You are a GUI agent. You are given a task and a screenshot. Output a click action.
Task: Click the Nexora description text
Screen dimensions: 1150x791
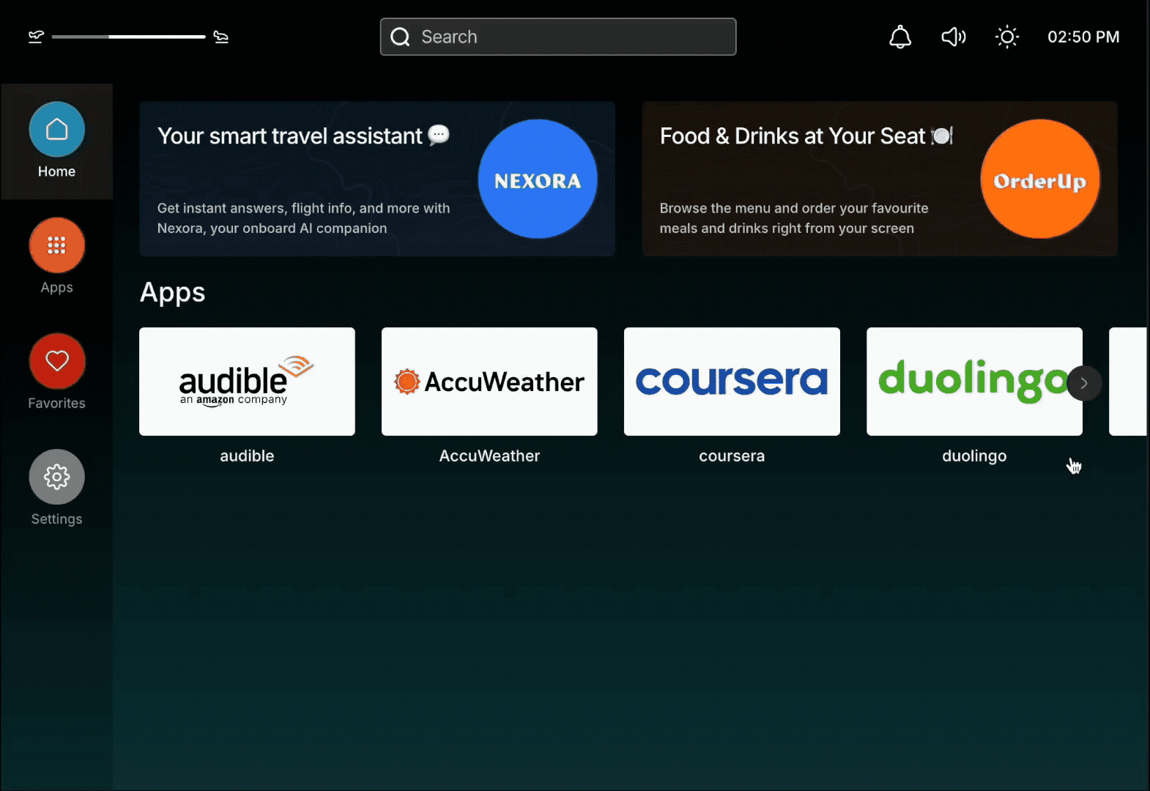pos(303,218)
